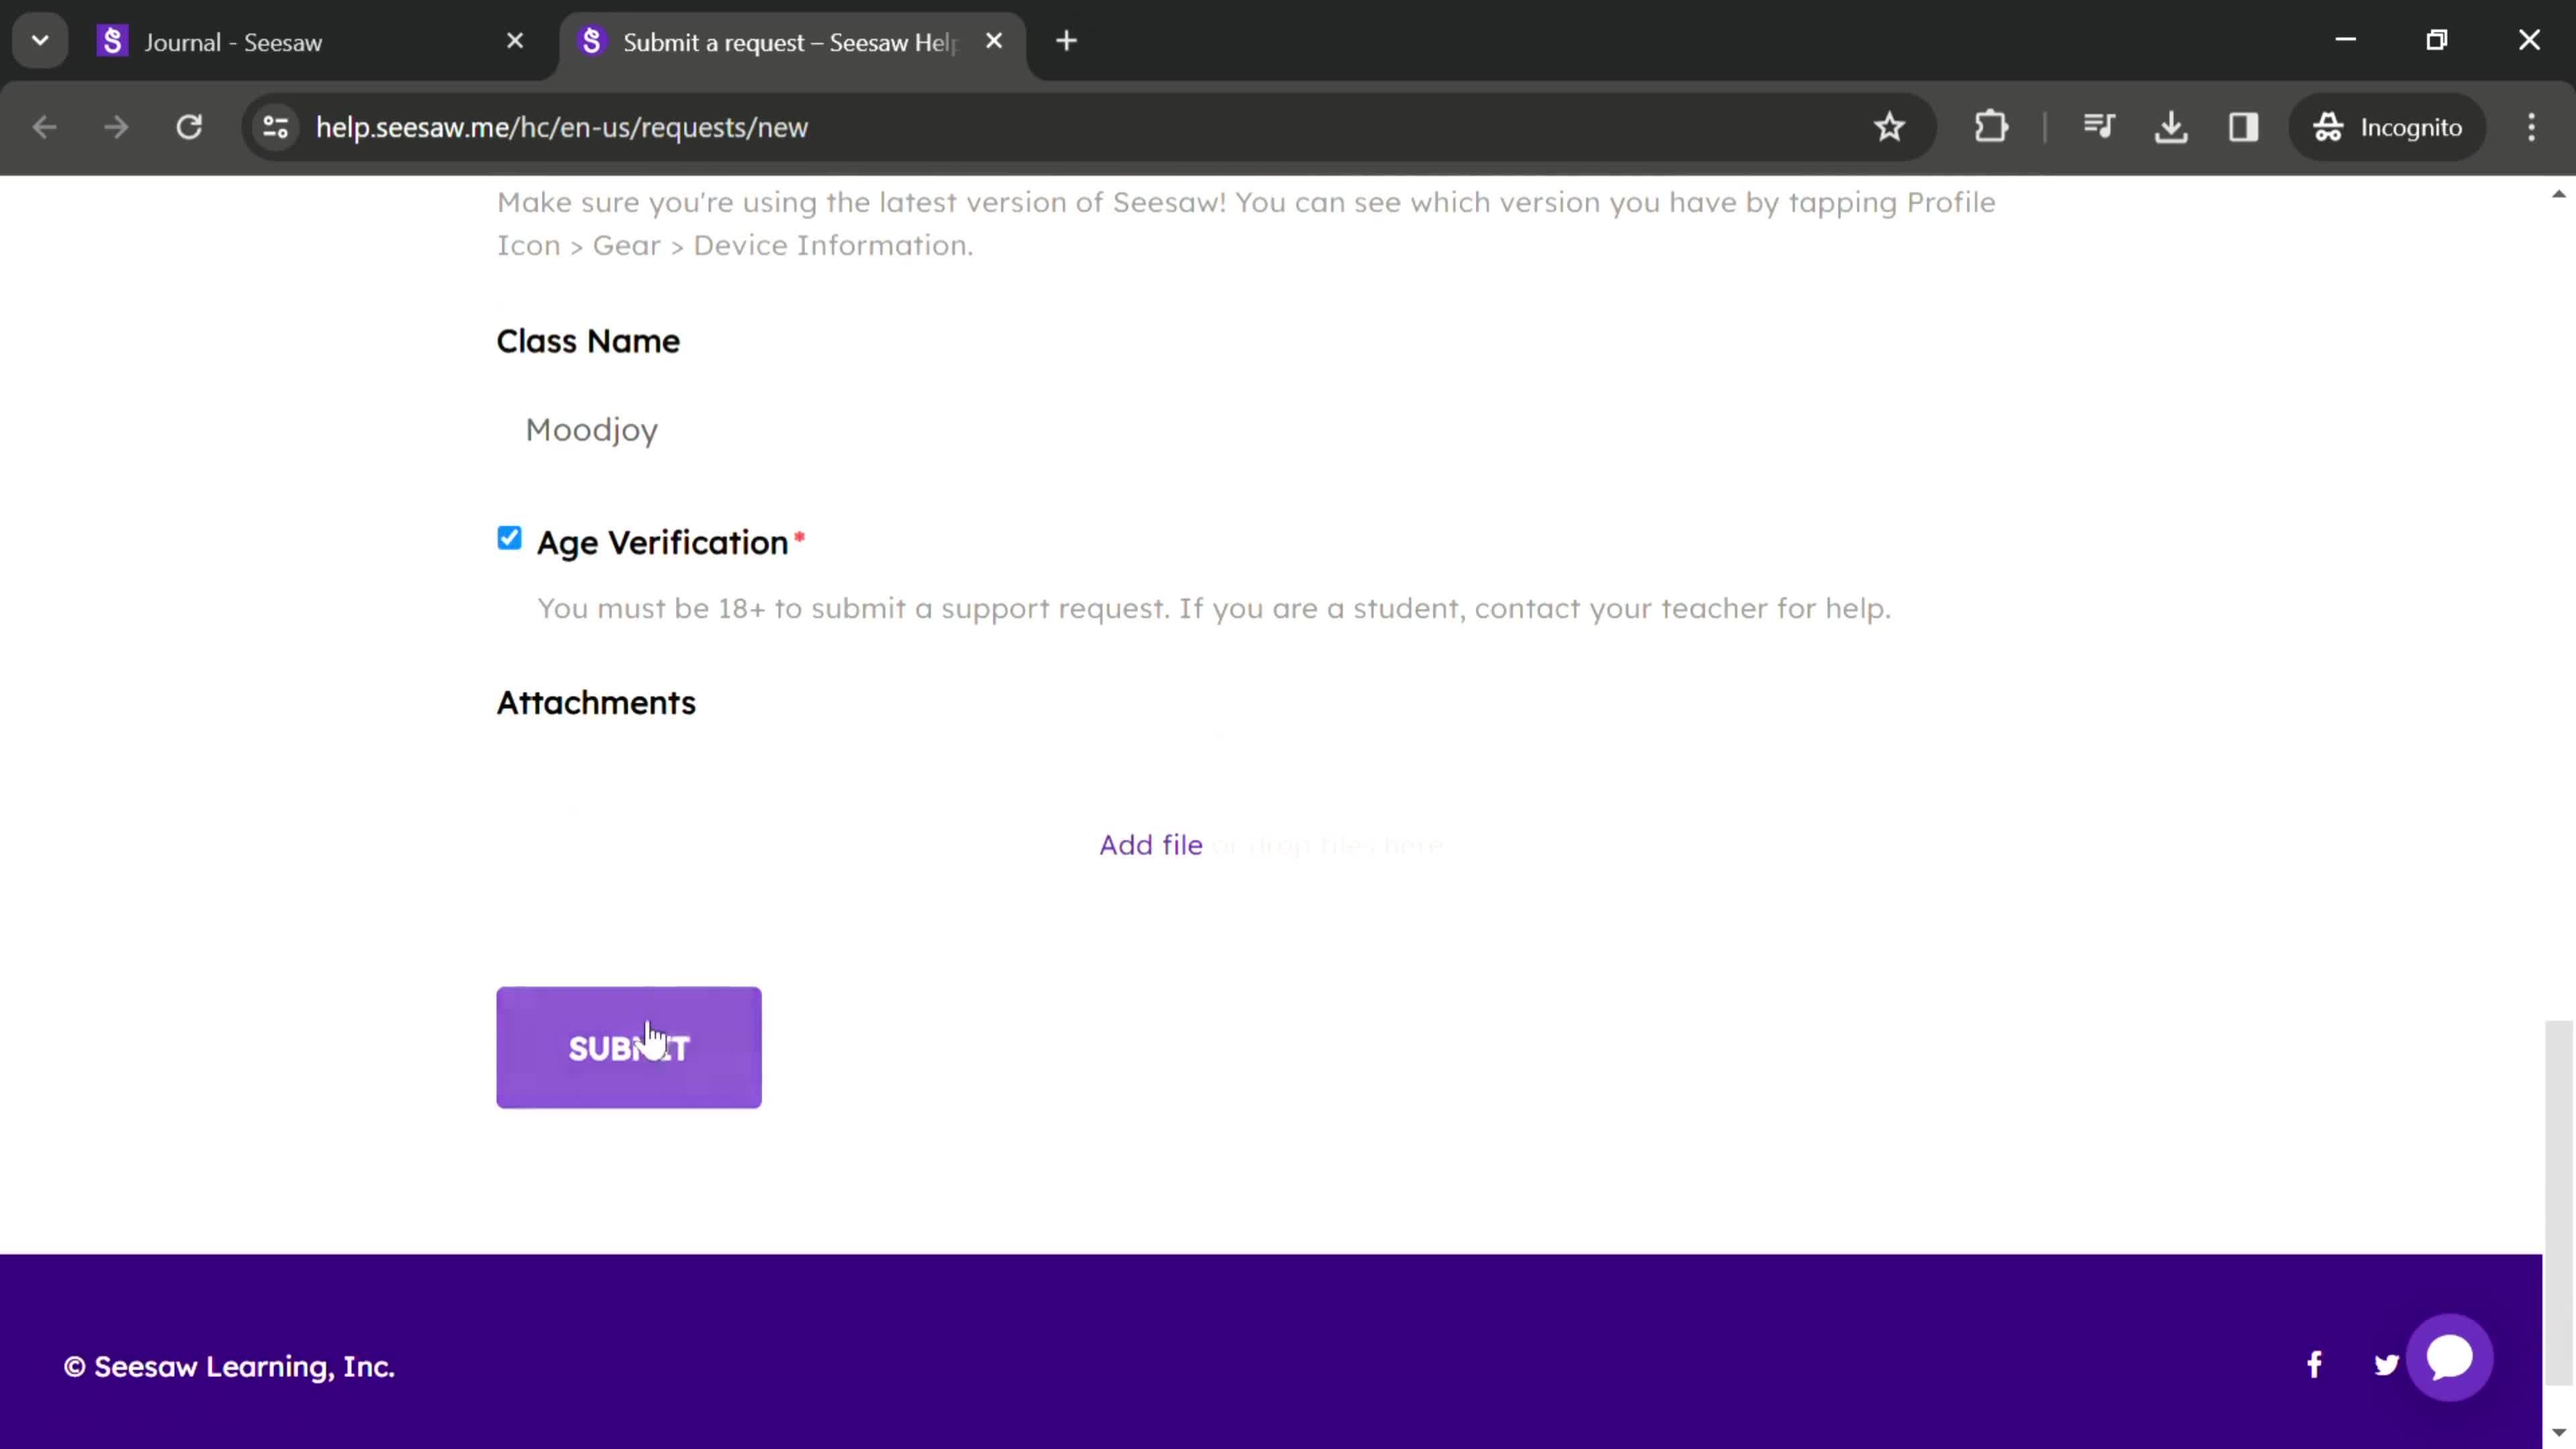Uncheck the Age Verification checkbox
This screenshot has width=2576, height=1449.
point(509,538)
